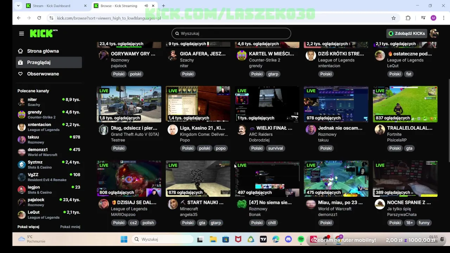
Task: Open angela35's Minecraft stream thumbnail
Action: (x=198, y=179)
